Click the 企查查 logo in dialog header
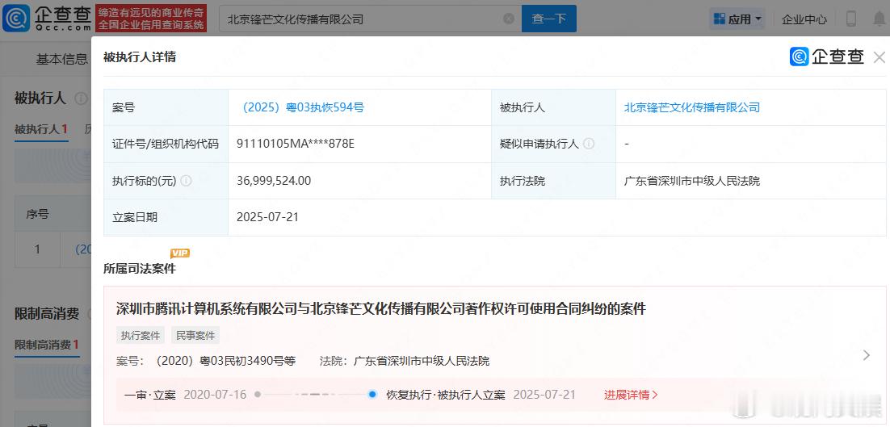This screenshot has height=427, width=890. [x=827, y=57]
